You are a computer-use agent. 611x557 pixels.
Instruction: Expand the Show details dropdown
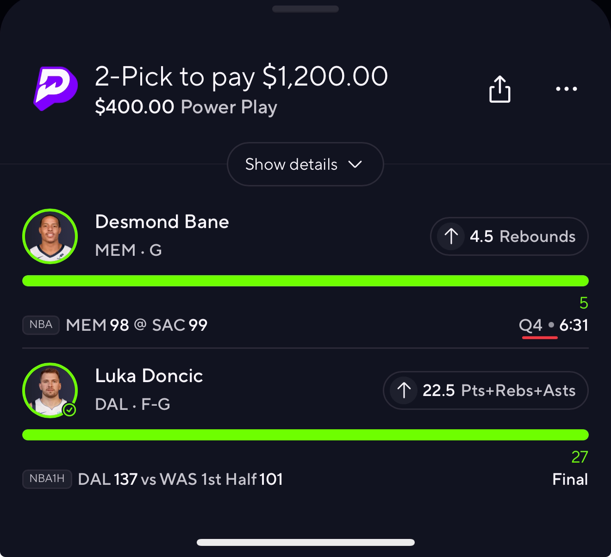point(305,164)
